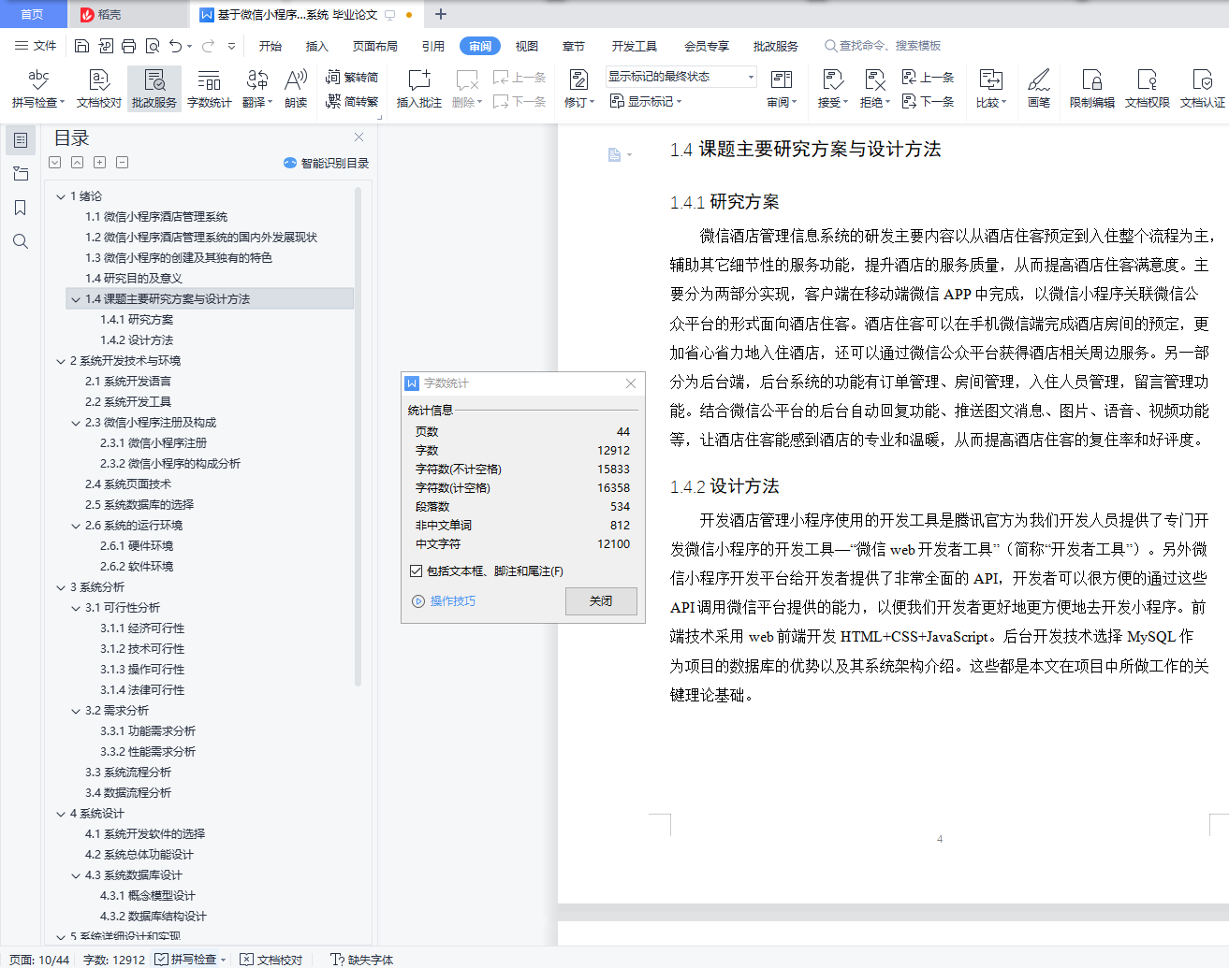1229x968 pixels.
Task: Click the boxed up-arrow icon under 目录
Action: [x=78, y=163]
